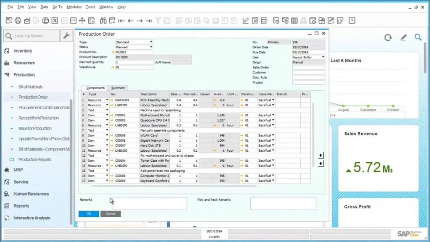Click the Look Up Menus search field
The height and width of the screenshot is (242, 430).
tap(31, 36)
